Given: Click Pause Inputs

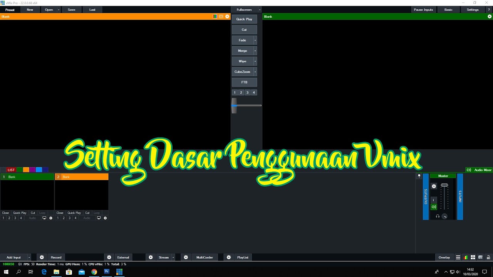Looking at the screenshot, I should 423,10.
